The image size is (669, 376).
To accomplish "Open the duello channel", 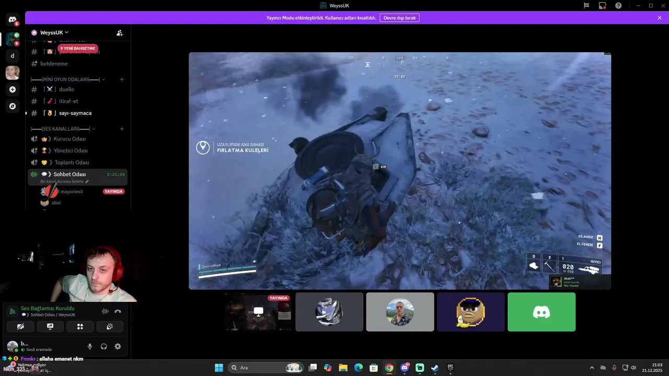I will (x=77, y=89).
